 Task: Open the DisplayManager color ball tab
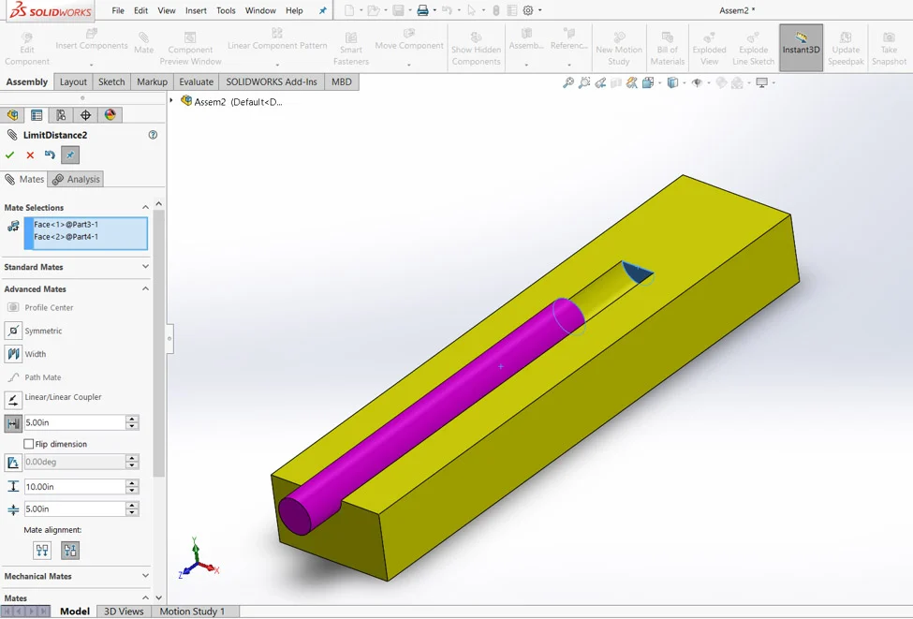tap(110, 114)
